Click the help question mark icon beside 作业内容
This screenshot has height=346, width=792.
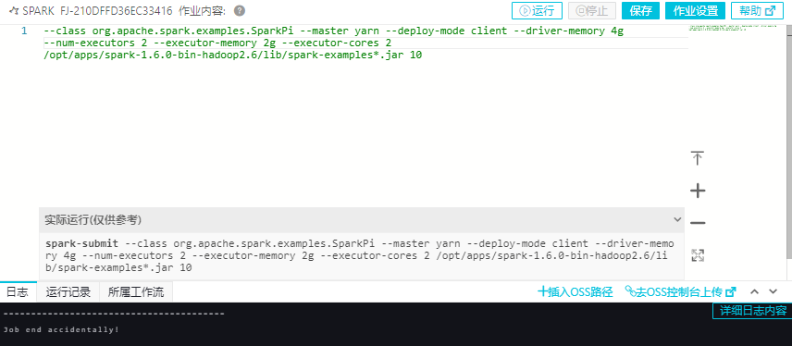[240, 10]
